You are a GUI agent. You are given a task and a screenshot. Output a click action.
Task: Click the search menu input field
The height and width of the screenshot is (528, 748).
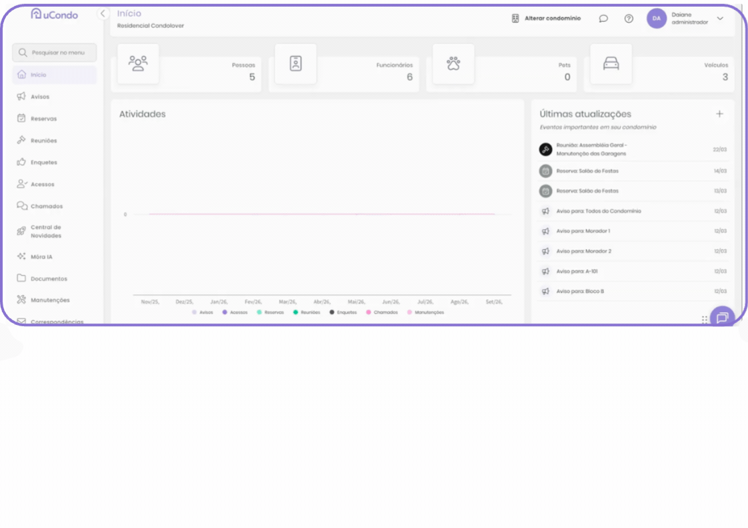click(x=55, y=53)
